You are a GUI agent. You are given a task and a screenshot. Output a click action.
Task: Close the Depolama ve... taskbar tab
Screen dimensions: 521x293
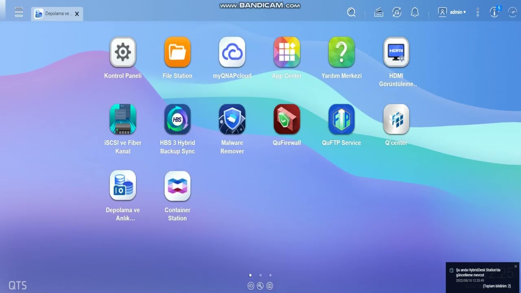pos(77,14)
